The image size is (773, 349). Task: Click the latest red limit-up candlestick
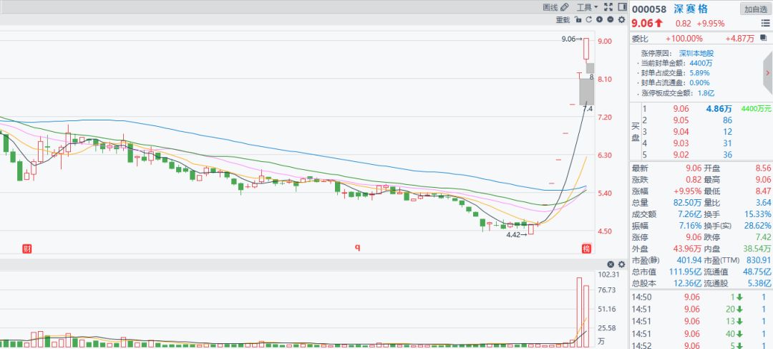(586, 49)
